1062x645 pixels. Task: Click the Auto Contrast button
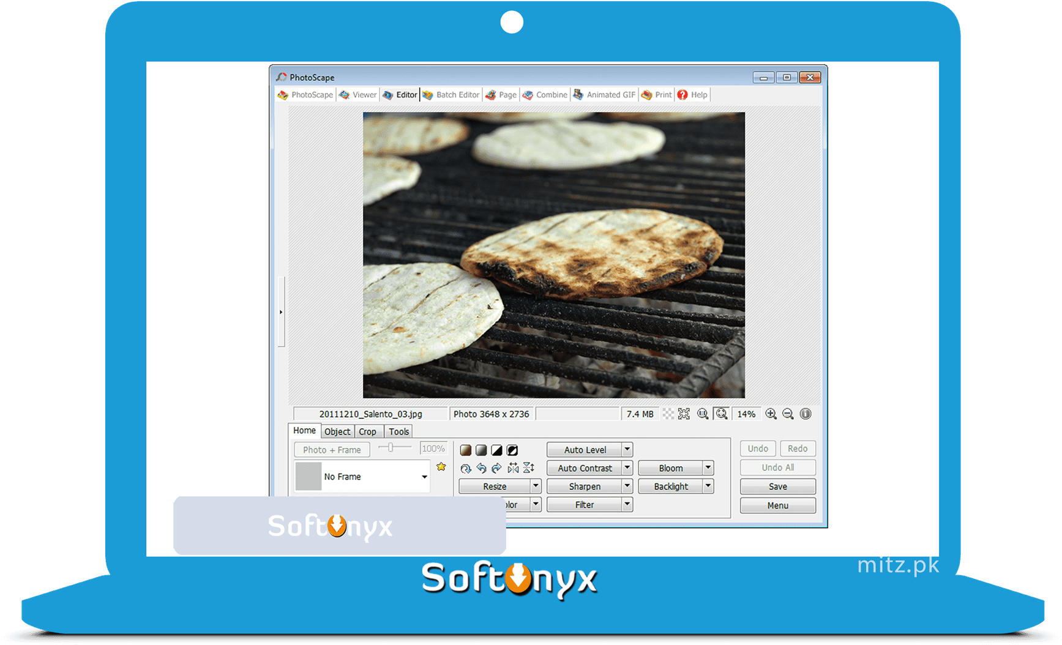585,468
